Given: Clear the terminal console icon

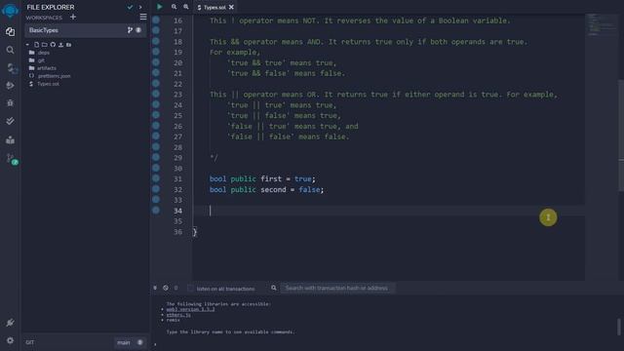Looking at the screenshot, I should (x=166, y=288).
